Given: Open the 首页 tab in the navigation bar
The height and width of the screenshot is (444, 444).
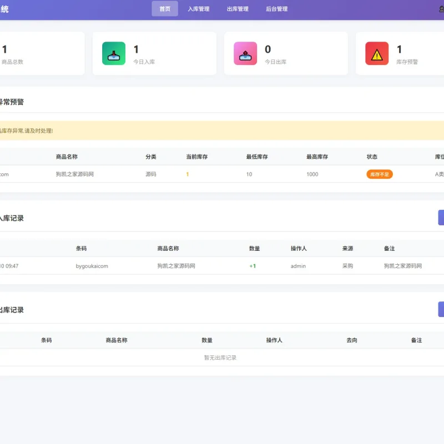Looking at the screenshot, I should click(165, 9).
